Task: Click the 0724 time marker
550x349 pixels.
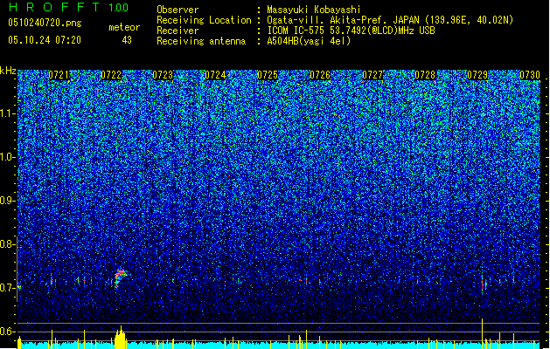Action: (215, 75)
